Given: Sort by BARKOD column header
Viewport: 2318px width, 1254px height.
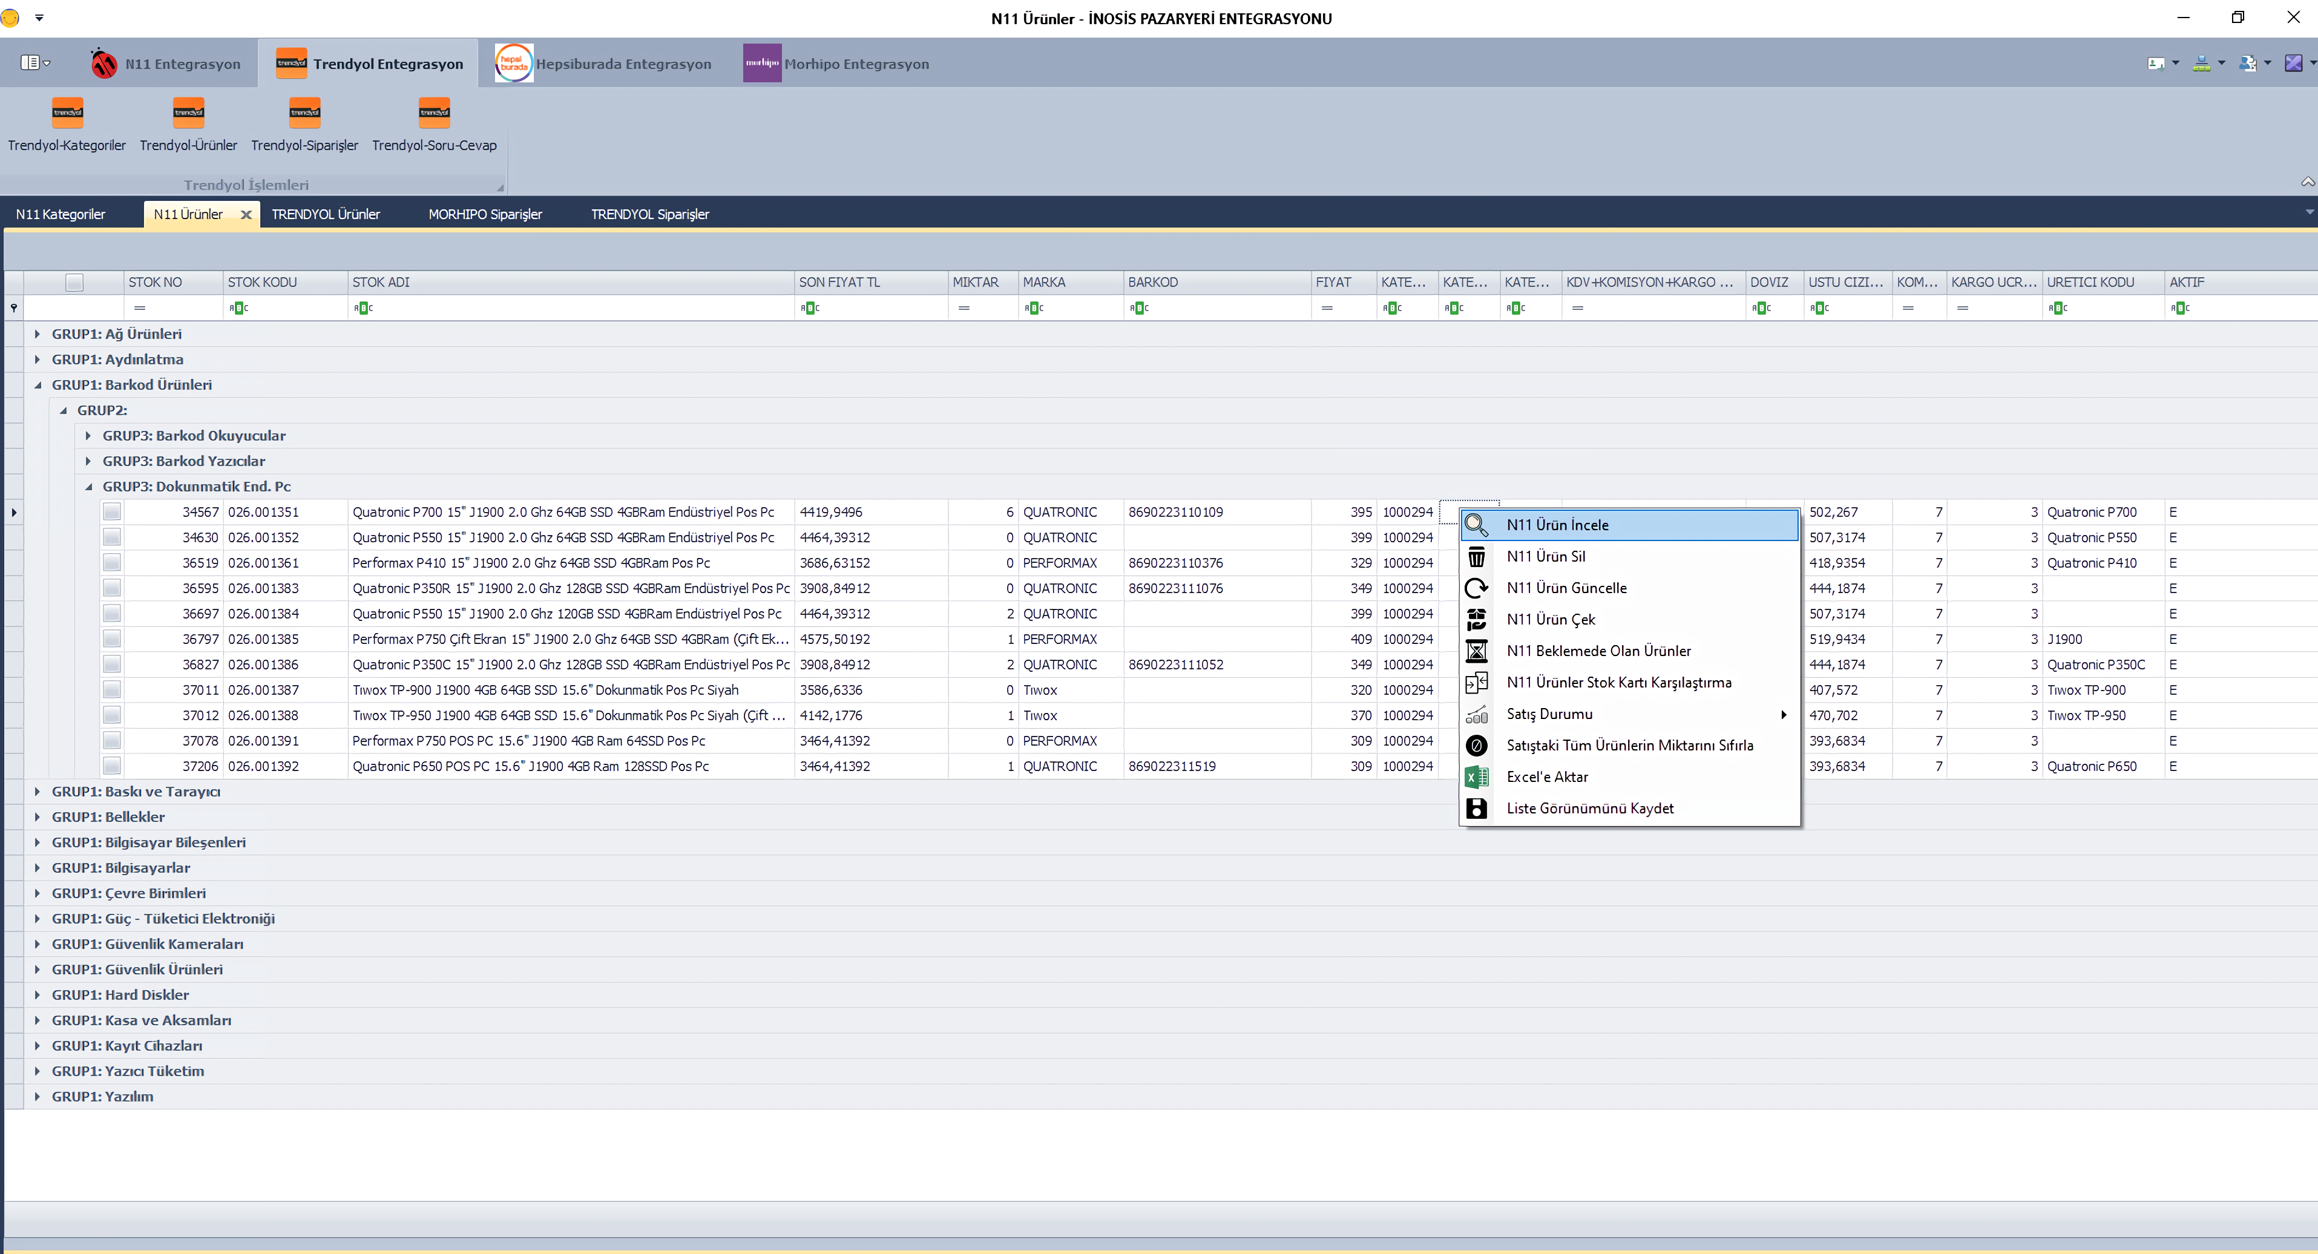Looking at the screenshot, I should point(1216,283).
